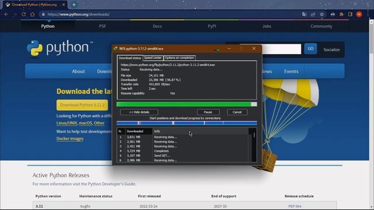Click the browser forward arrow

[15, 14]
